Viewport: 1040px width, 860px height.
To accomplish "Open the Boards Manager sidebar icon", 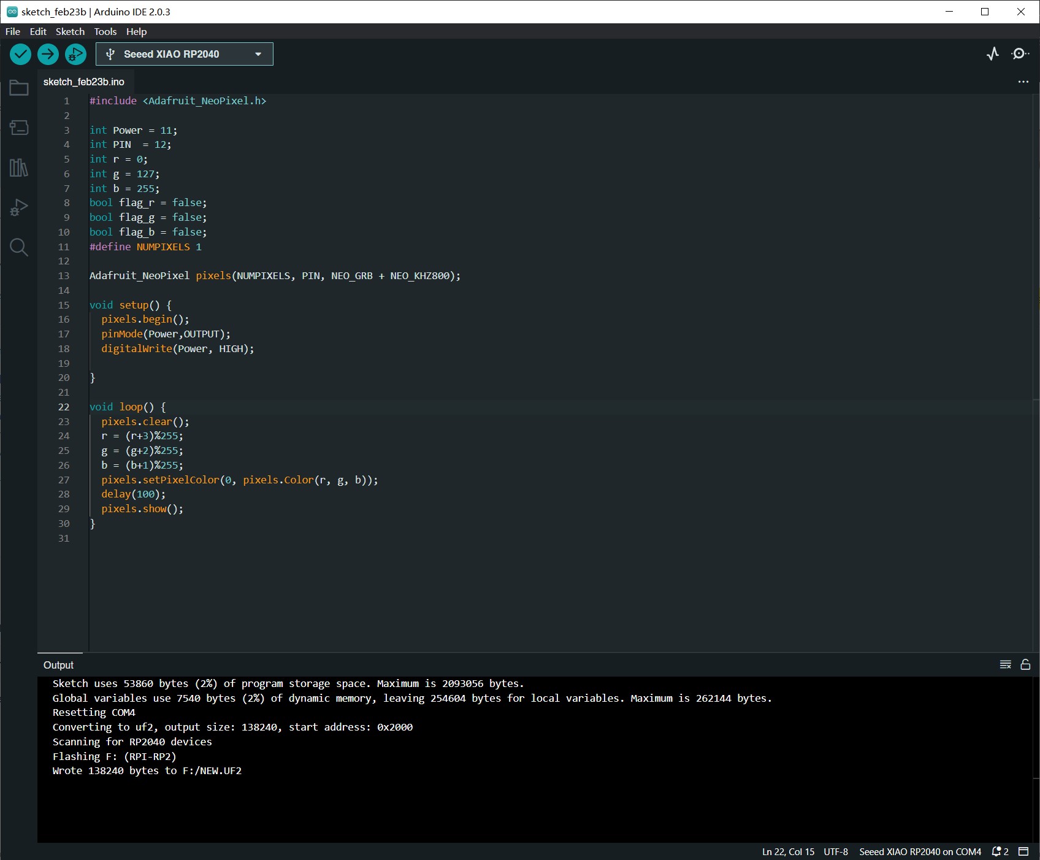I will (19, 128).
